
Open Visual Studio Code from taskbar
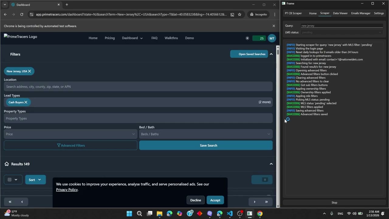click(x=230, y=214)
